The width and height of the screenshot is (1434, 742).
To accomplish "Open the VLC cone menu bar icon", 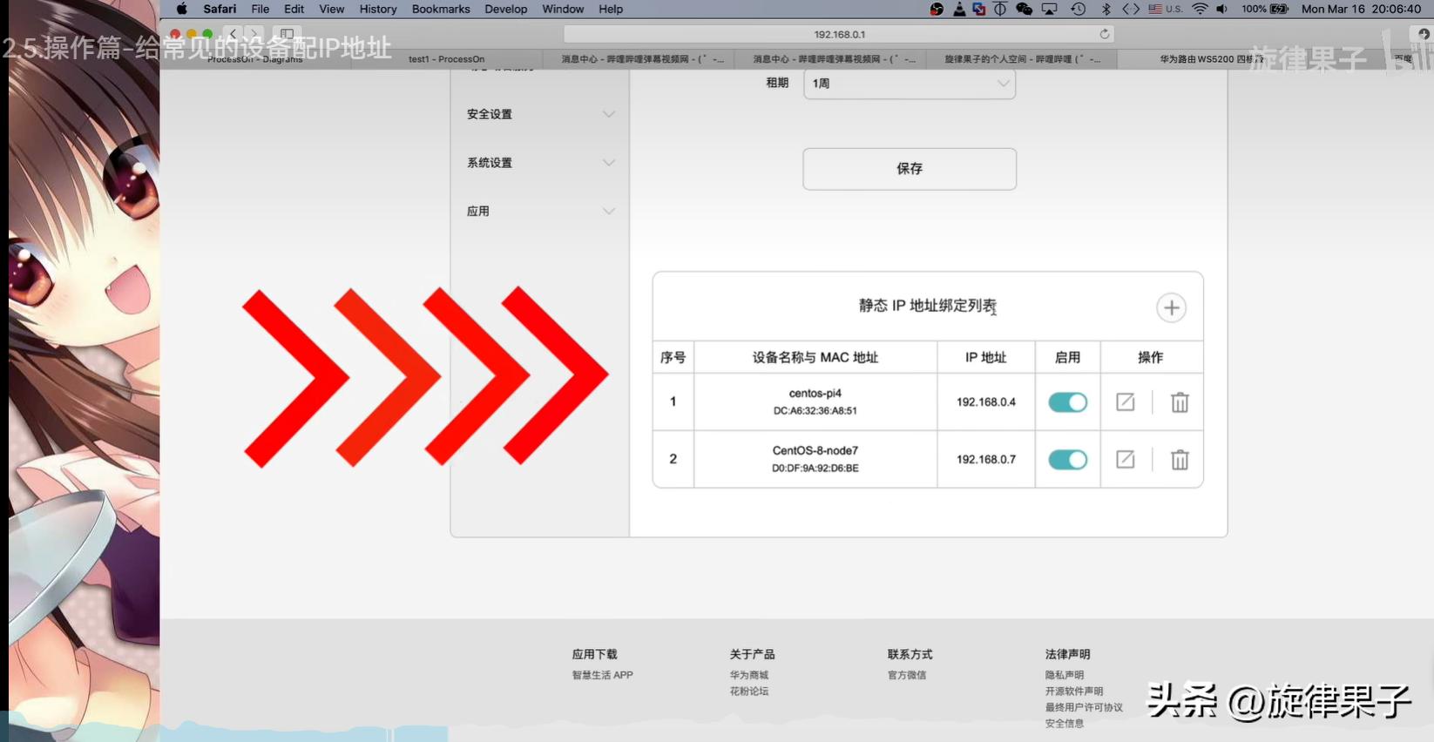I will (959, 9).
